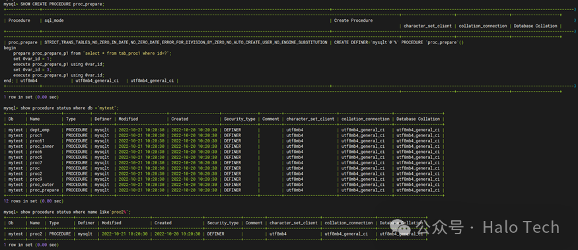
Task: Click 'mysqlt' definer cell in the proc61 row
Action: 102,141
